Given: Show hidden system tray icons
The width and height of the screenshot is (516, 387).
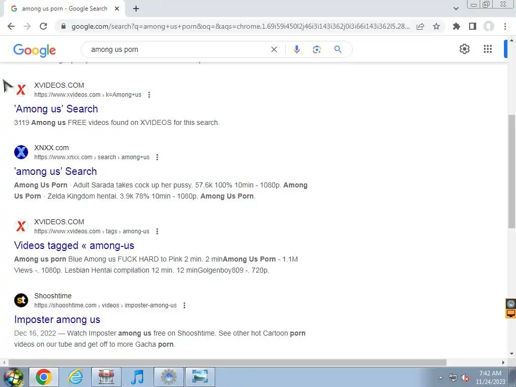Looking at the screenshot, I should (440, 377).
